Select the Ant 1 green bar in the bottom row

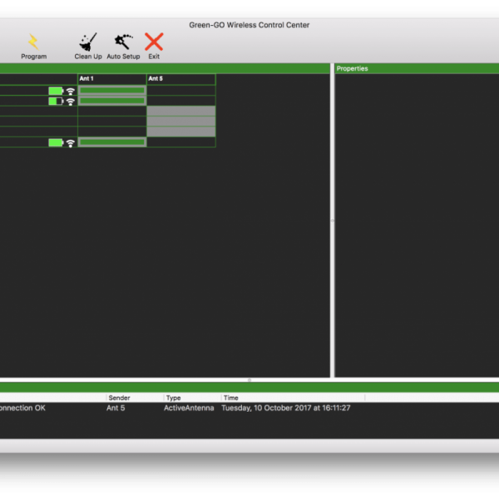[112, 142]
